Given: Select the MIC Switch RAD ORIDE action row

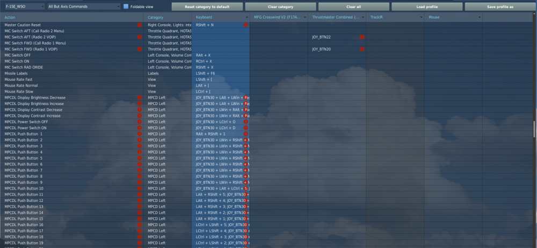Looking at the screenshot, I should tap(71, 67).
